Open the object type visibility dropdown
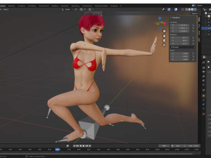The image size is (211, 158). (164, 10)
